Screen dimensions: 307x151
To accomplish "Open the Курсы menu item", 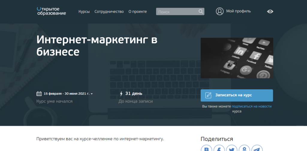I will (x=84, y=12).
